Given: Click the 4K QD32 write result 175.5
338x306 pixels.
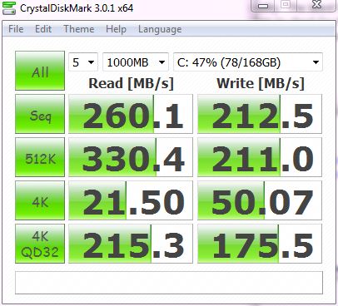Looking at the screenshot, I should tap(260, 244).
